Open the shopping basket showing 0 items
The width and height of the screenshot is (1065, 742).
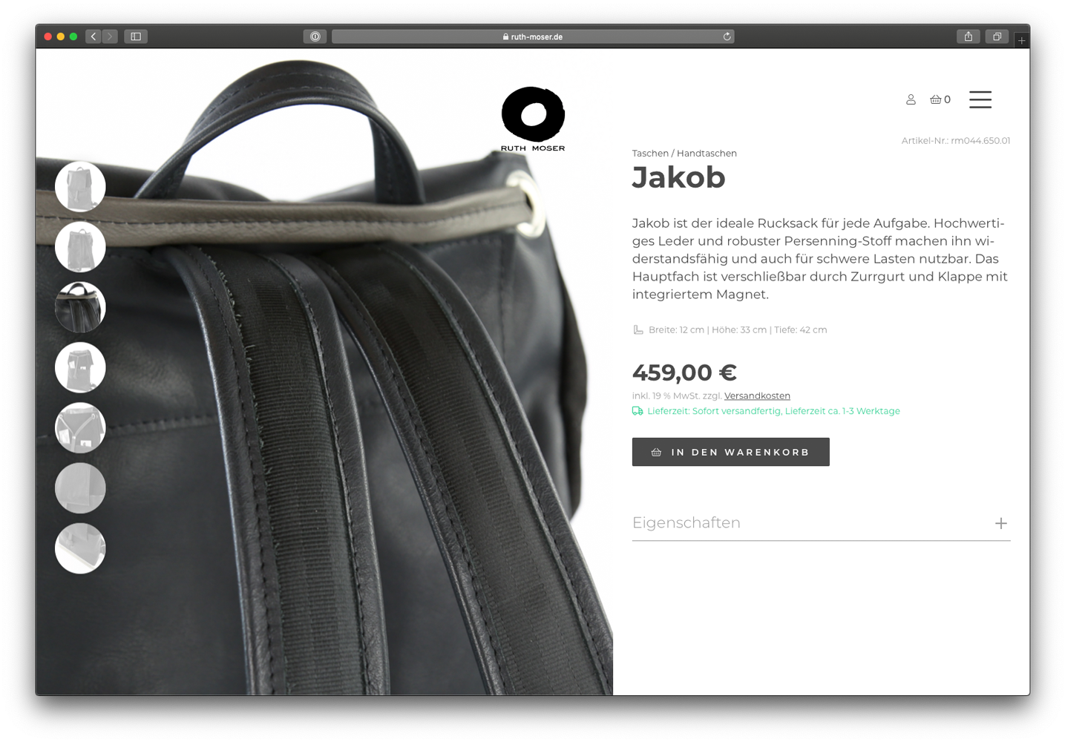[x=940, y=99]
